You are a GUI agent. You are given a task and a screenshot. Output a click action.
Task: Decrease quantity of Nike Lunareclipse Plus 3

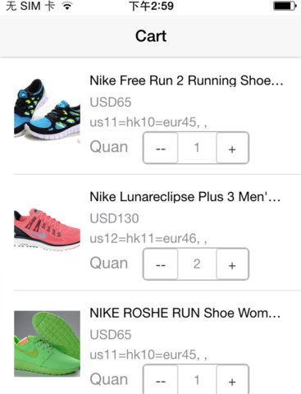coord(161,264)
